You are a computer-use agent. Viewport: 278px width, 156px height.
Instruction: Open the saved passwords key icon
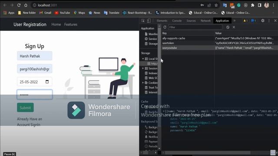click(202, 5)
